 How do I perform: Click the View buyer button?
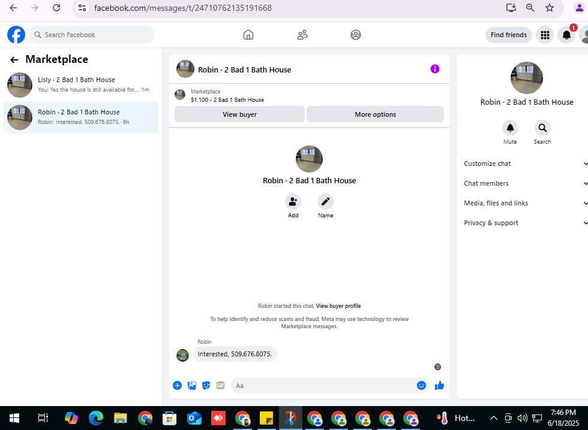point(239,114)
